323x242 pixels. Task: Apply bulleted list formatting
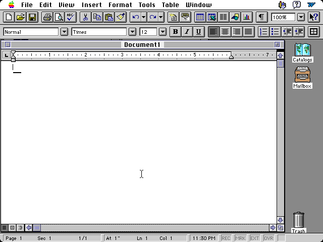(x=275, y=32)
